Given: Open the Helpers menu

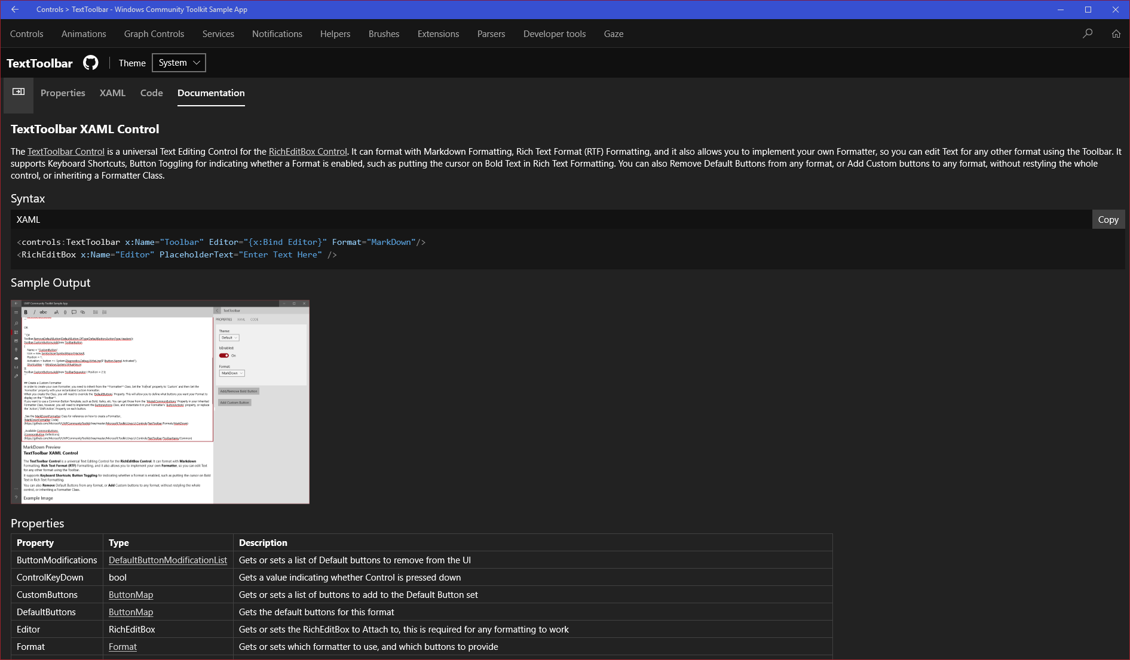Looking at the screenshot, I should click(335, 34).
